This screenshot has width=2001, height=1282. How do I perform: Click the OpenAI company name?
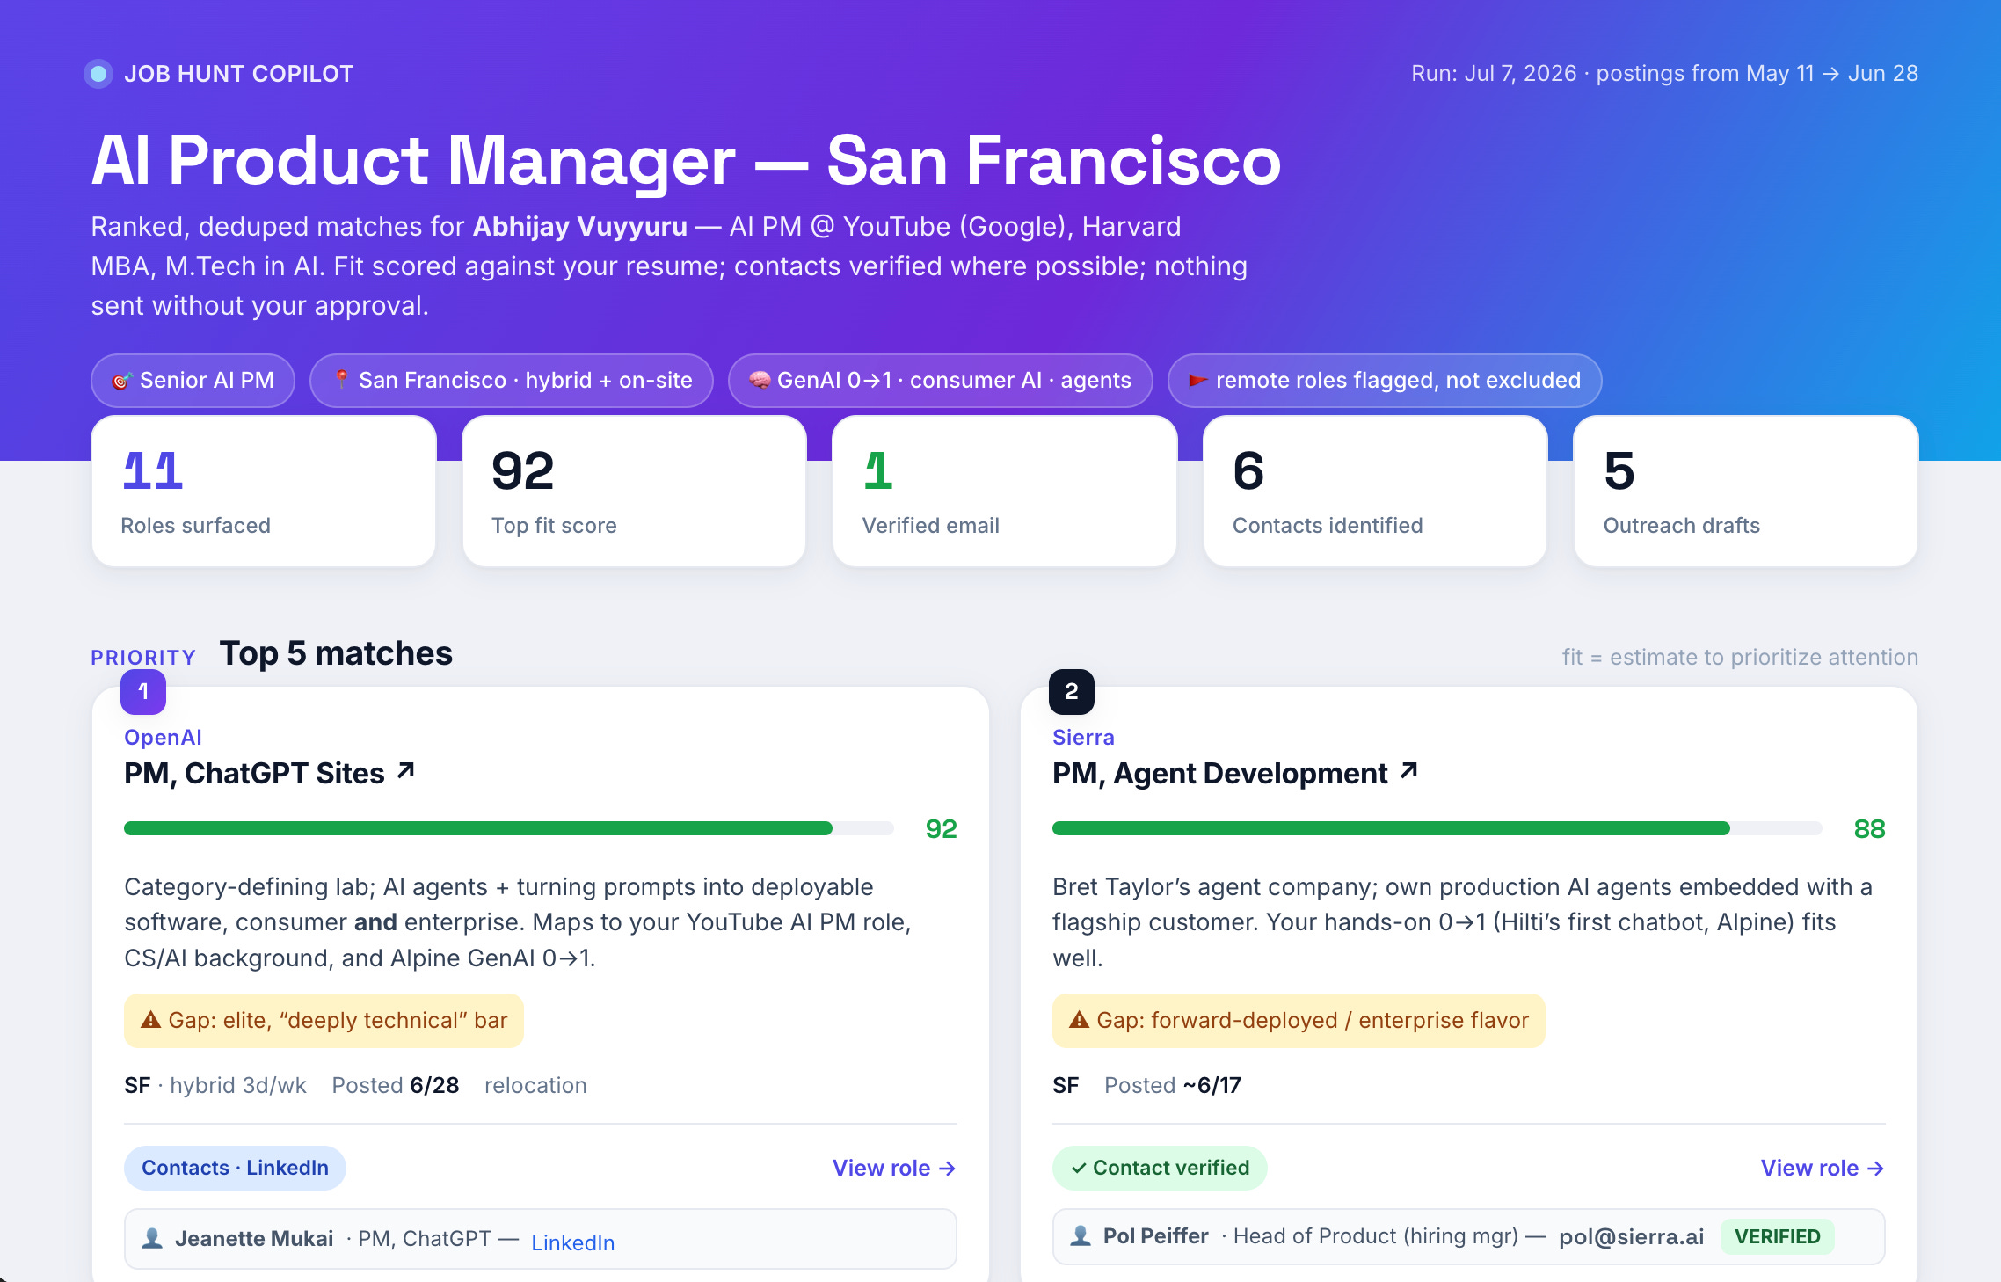tap(163, 737)
